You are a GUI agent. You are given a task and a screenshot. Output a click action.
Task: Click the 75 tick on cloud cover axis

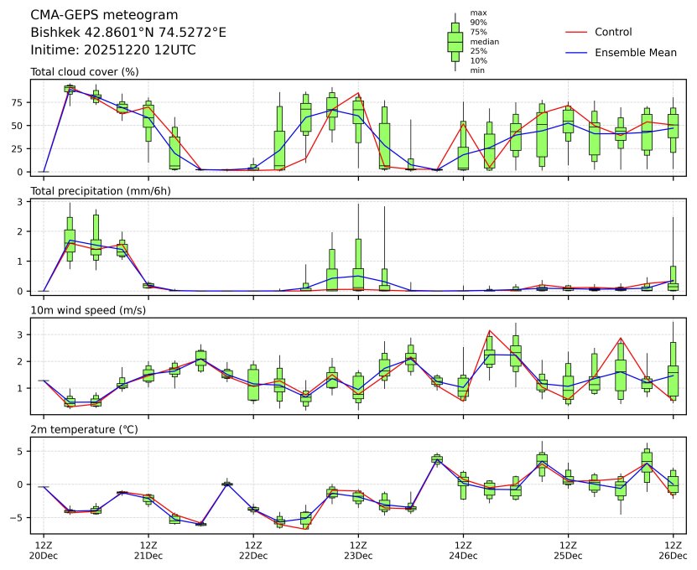[20, 102]
